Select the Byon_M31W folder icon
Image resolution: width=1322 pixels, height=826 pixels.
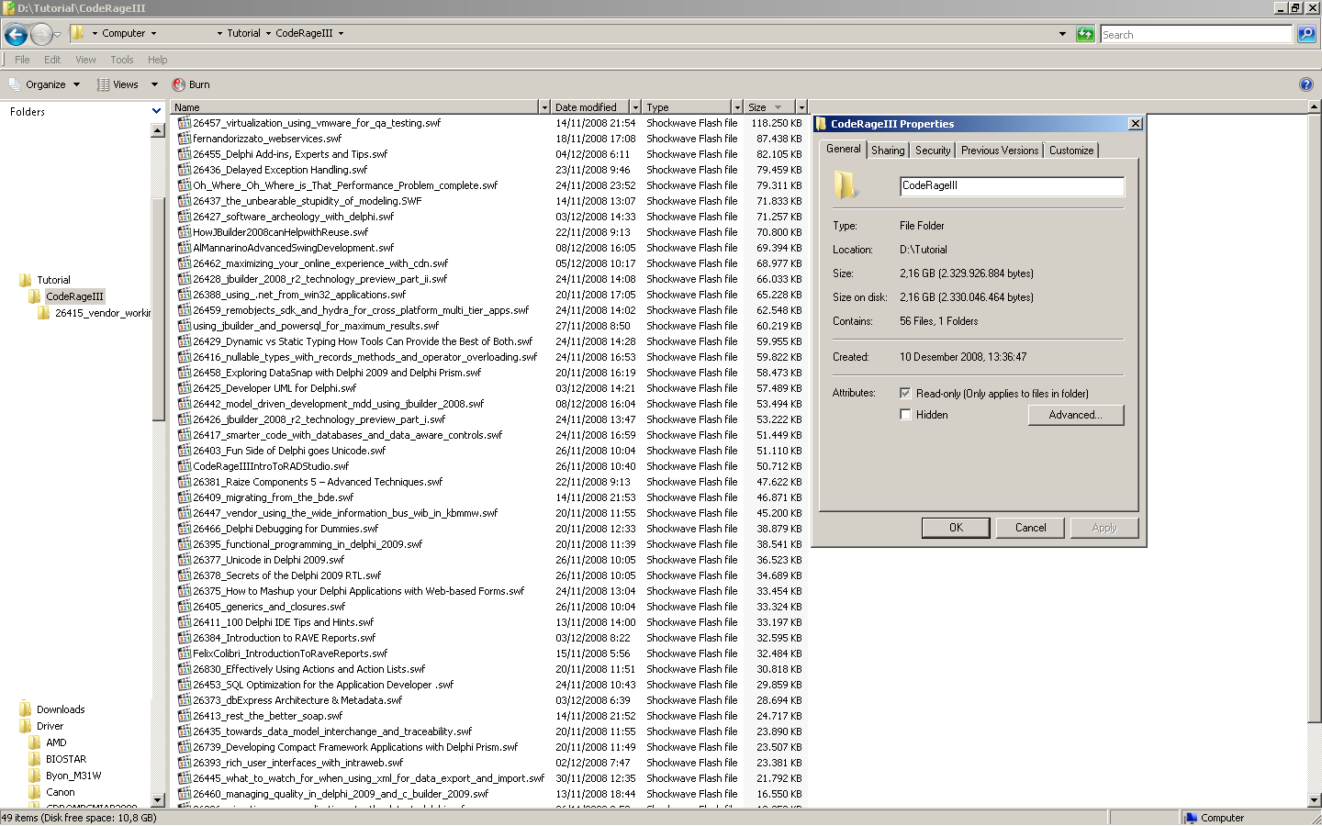pyautogui.click(x=35, y=776)
